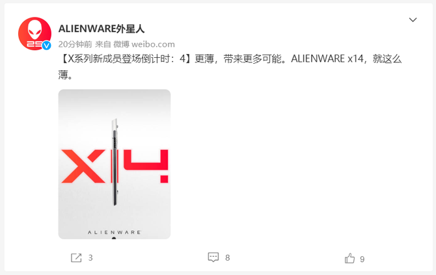Screen dimensions: 436x275
Task: Click the ALIENWARE wordmark in the image
Action: tap(115, 232)
